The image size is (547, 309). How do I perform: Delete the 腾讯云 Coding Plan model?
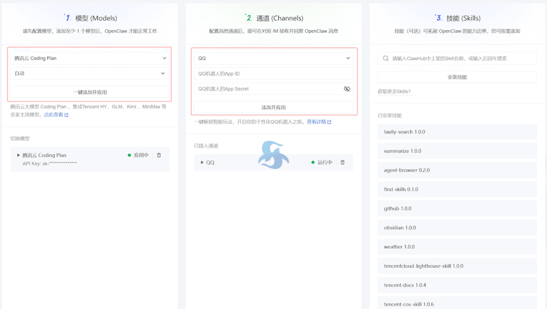(x=159, y=155)
